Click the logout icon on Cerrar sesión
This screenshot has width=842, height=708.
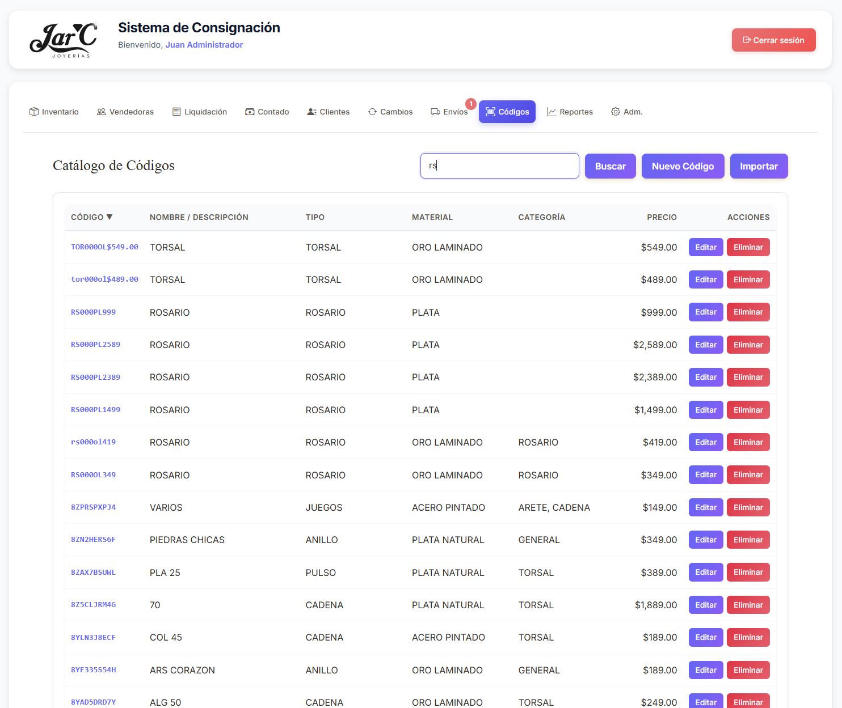pos(747,40)
